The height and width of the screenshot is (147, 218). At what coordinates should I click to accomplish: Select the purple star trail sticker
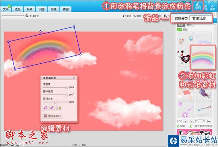tap(185, 110)
